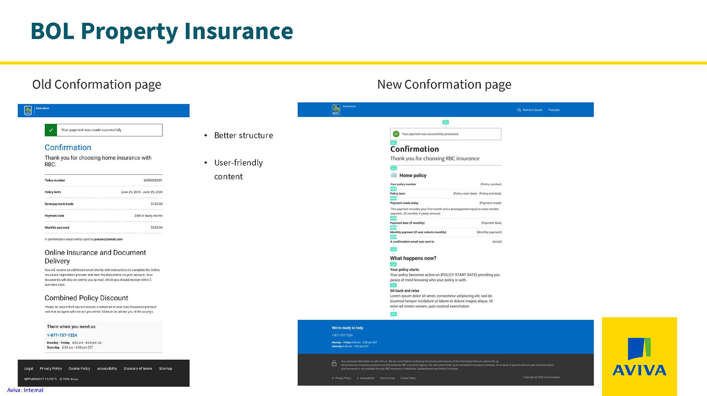
Task: Click the policy term June 25, 2019 - June 25, 2020
Action: pyautogui.click(x=141, y=192)
